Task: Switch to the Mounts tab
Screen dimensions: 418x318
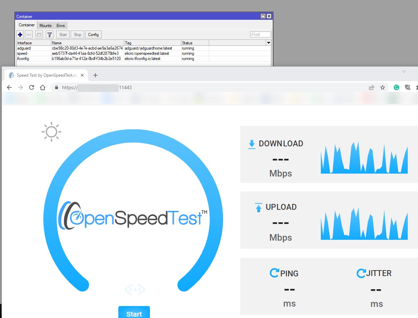Action: [45, 26]
